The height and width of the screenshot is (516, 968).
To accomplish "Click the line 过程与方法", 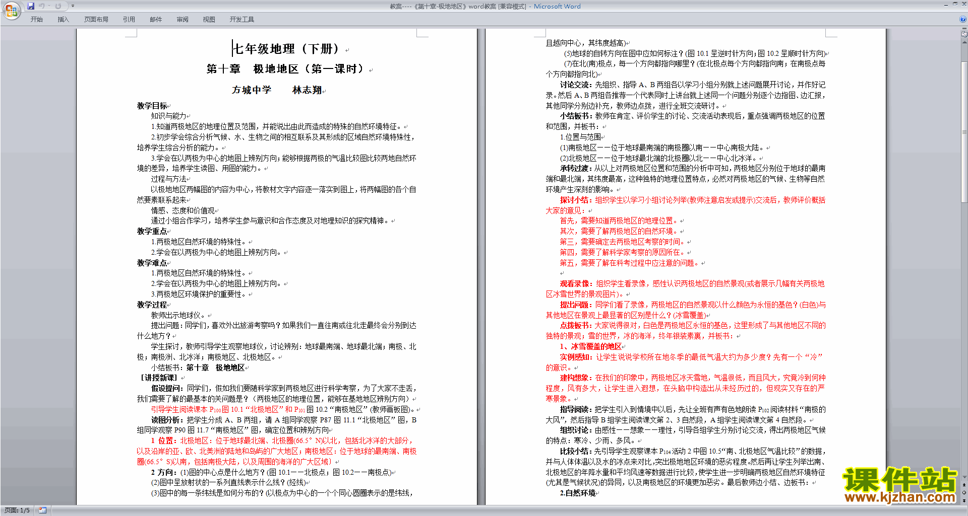I will pos(169,179).
